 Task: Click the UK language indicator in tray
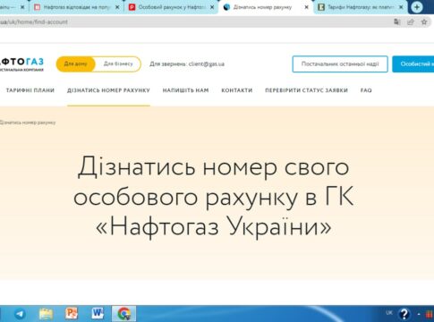[389, 313]
